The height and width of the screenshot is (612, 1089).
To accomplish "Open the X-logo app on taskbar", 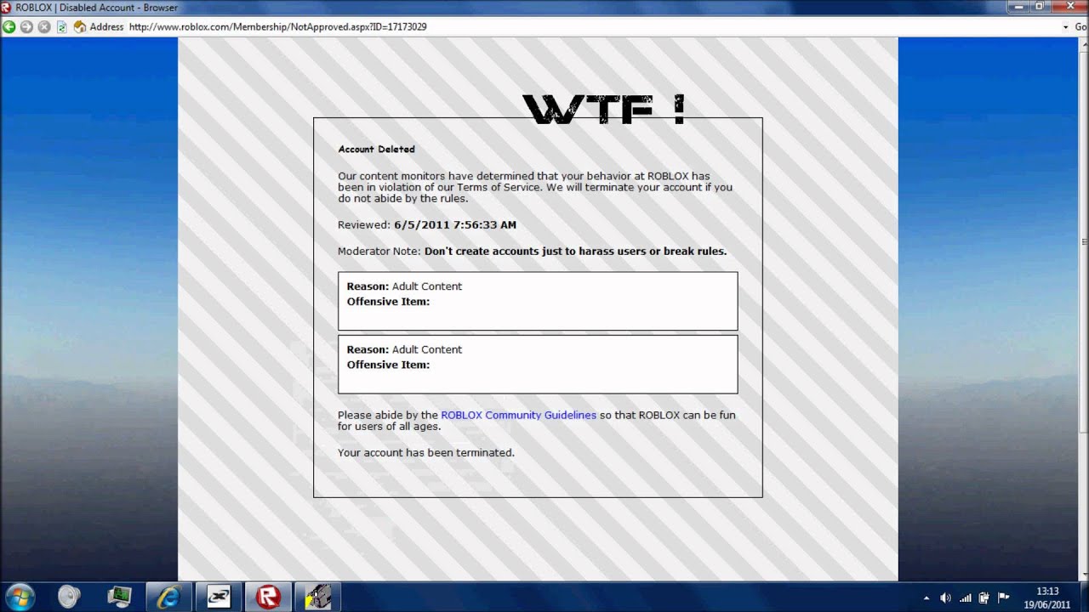I will click(x=219, y=597).
